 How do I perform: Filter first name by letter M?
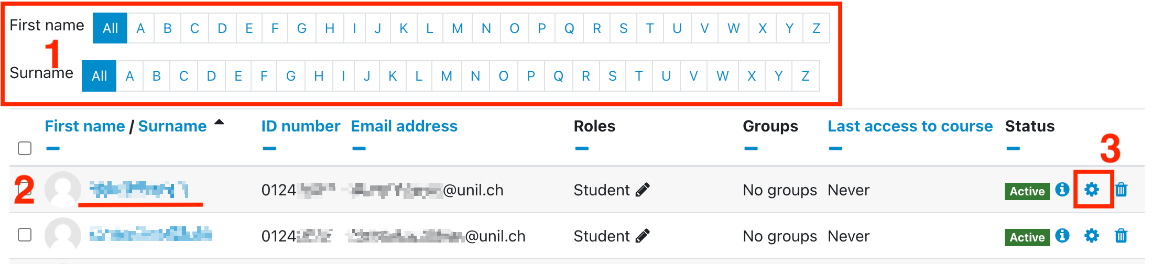click(457, 28)
